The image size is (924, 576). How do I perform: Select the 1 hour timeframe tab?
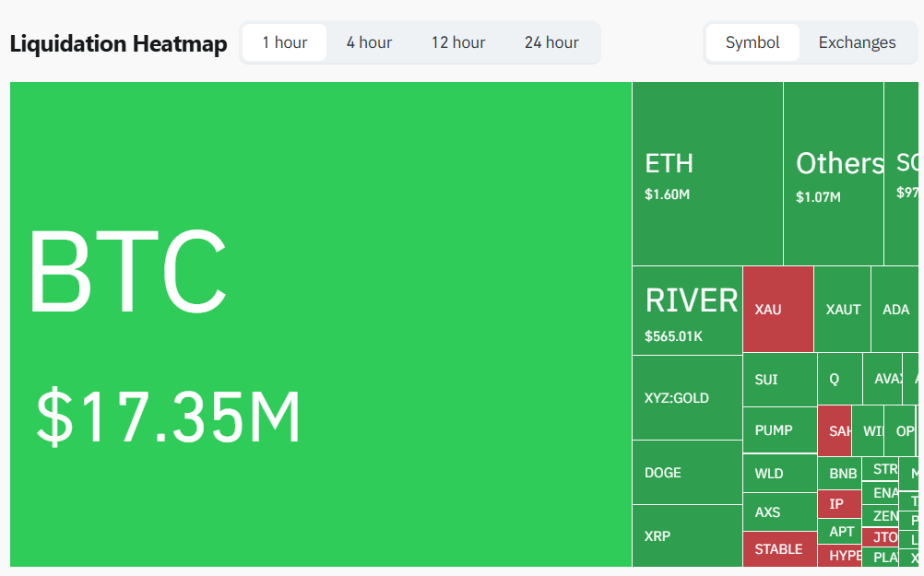(x=284, y=42)
